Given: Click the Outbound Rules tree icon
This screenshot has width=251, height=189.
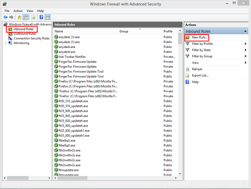Looking at the screenshot, I should click(x=10, y=34).
